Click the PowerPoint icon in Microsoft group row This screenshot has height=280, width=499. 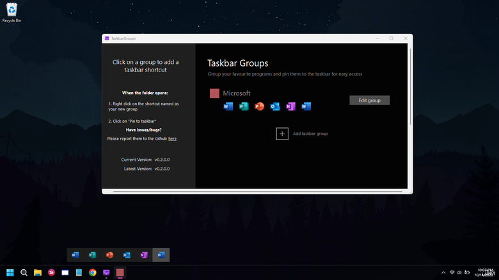tap(259, 106)
